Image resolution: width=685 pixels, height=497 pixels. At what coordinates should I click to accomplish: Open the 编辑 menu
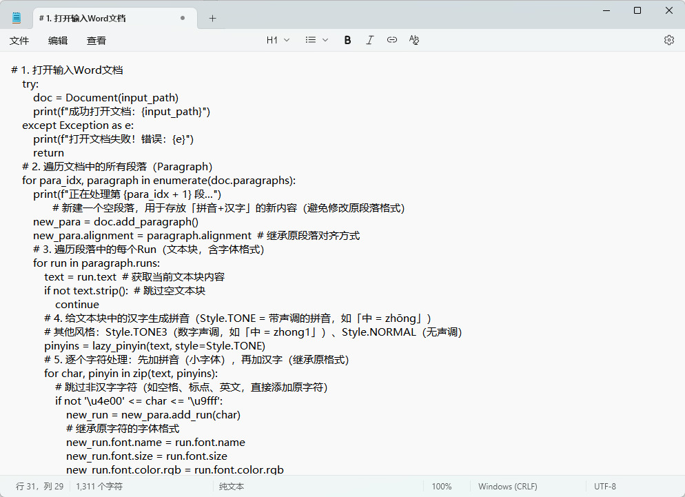(58, 41)
